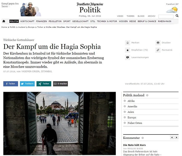Click the Merken bookmark icon
182x156 pixels.
127,43
